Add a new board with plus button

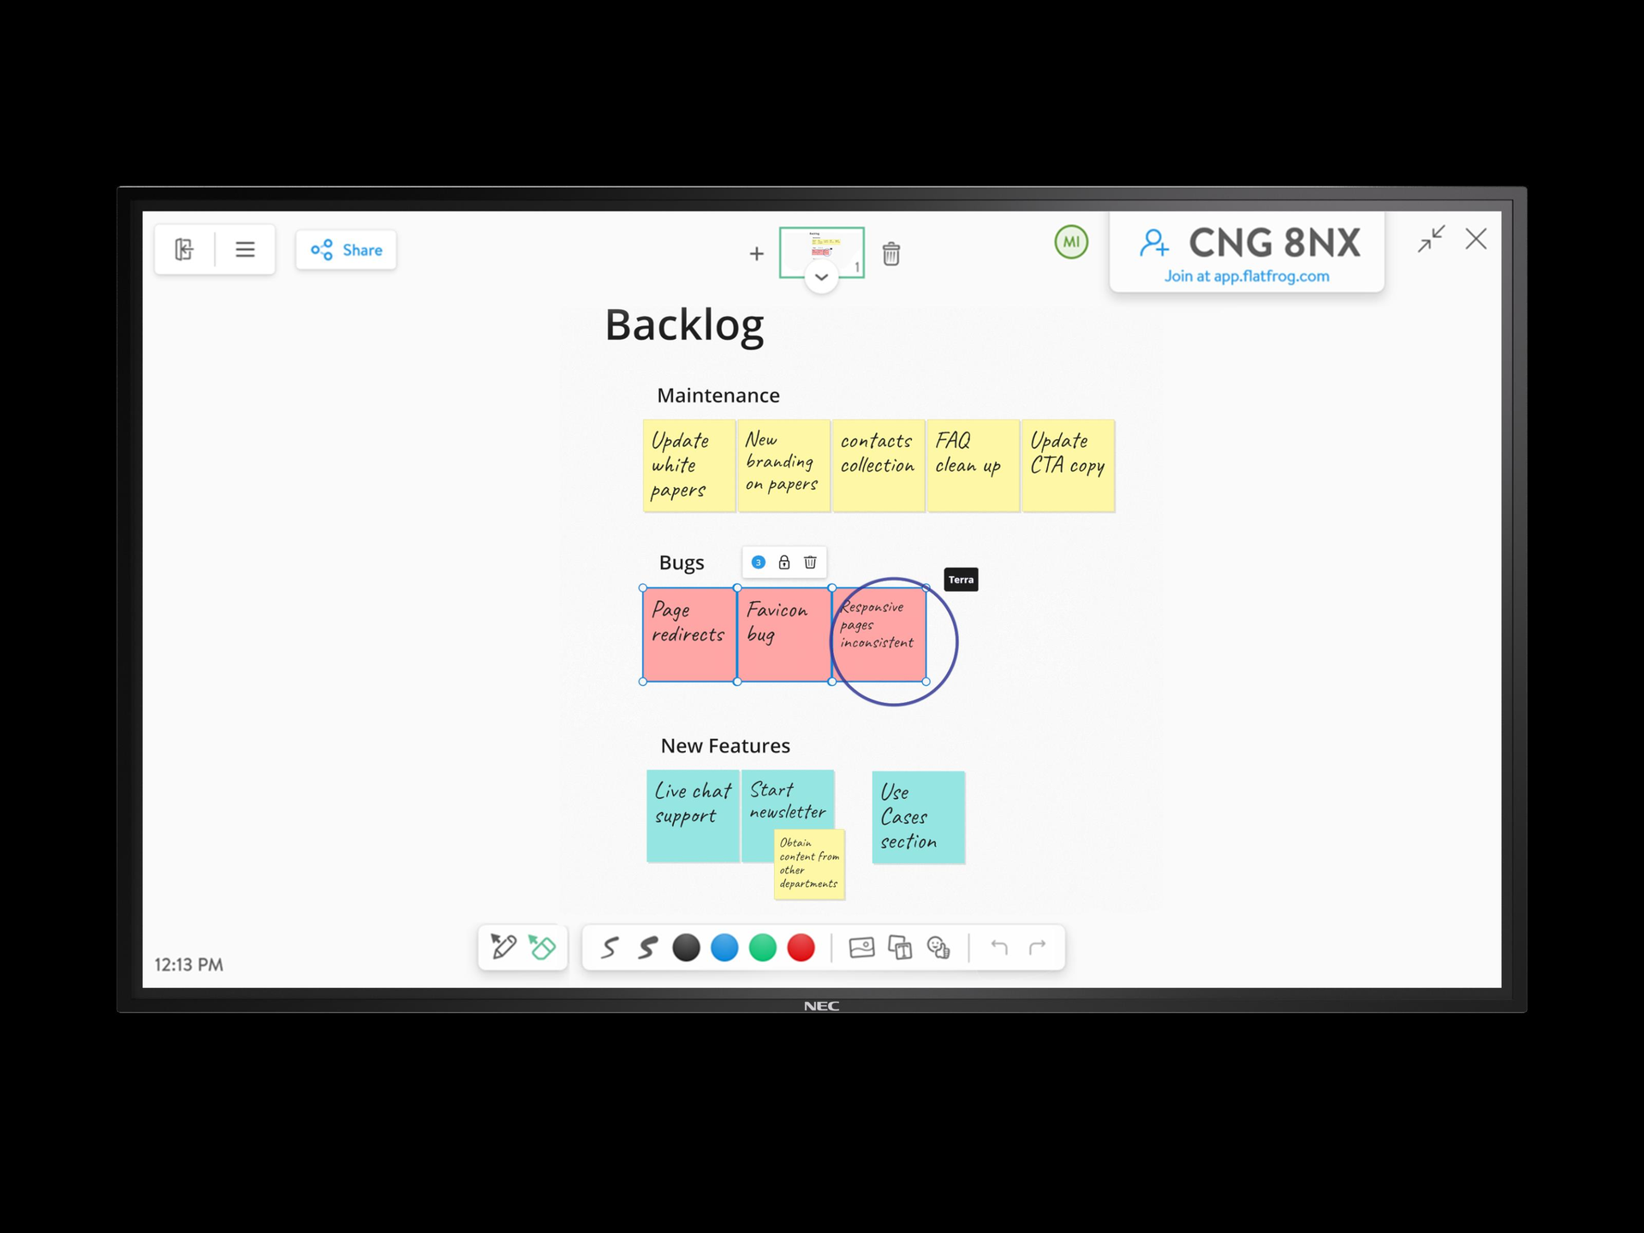click(x=757, y=253)
